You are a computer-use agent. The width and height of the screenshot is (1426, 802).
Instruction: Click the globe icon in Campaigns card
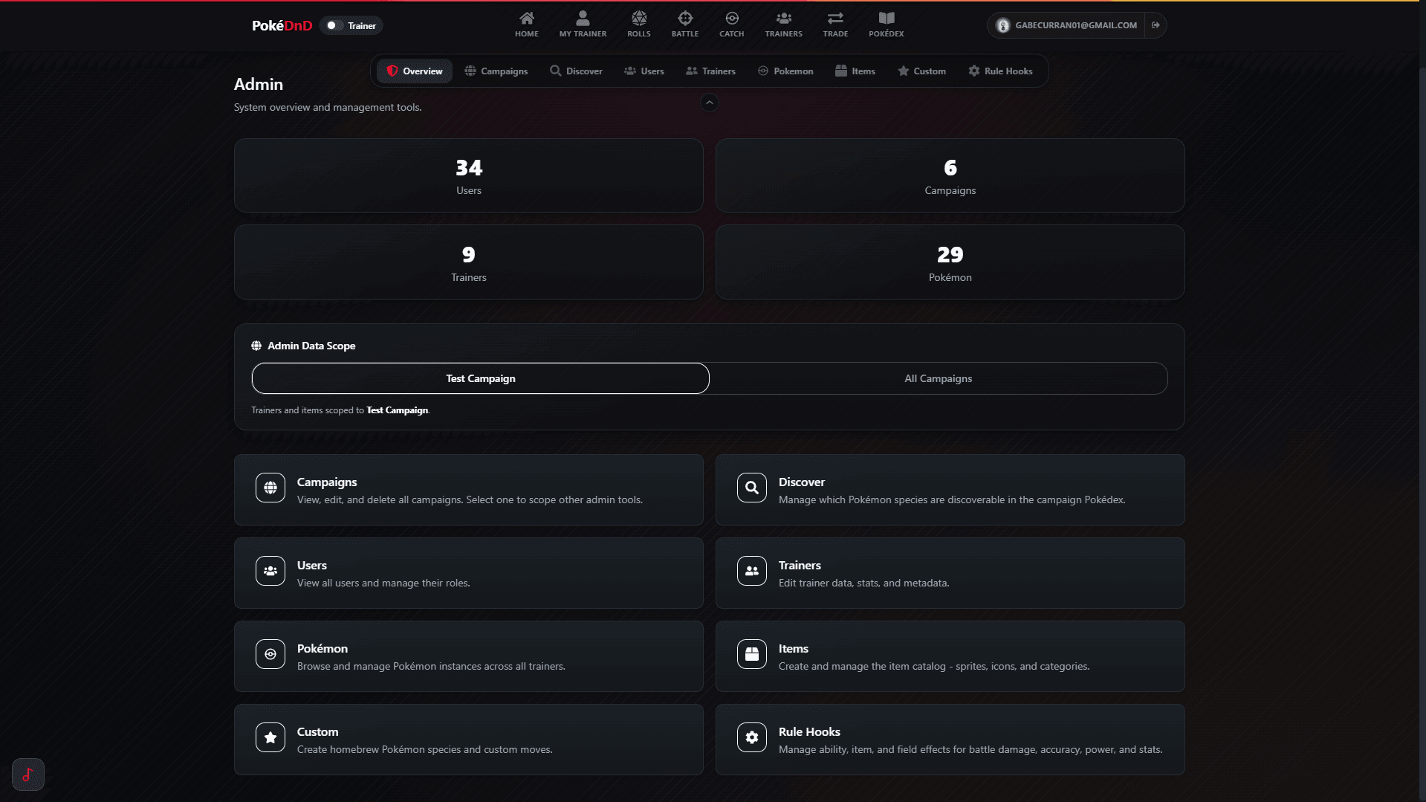tap(270, 488)
